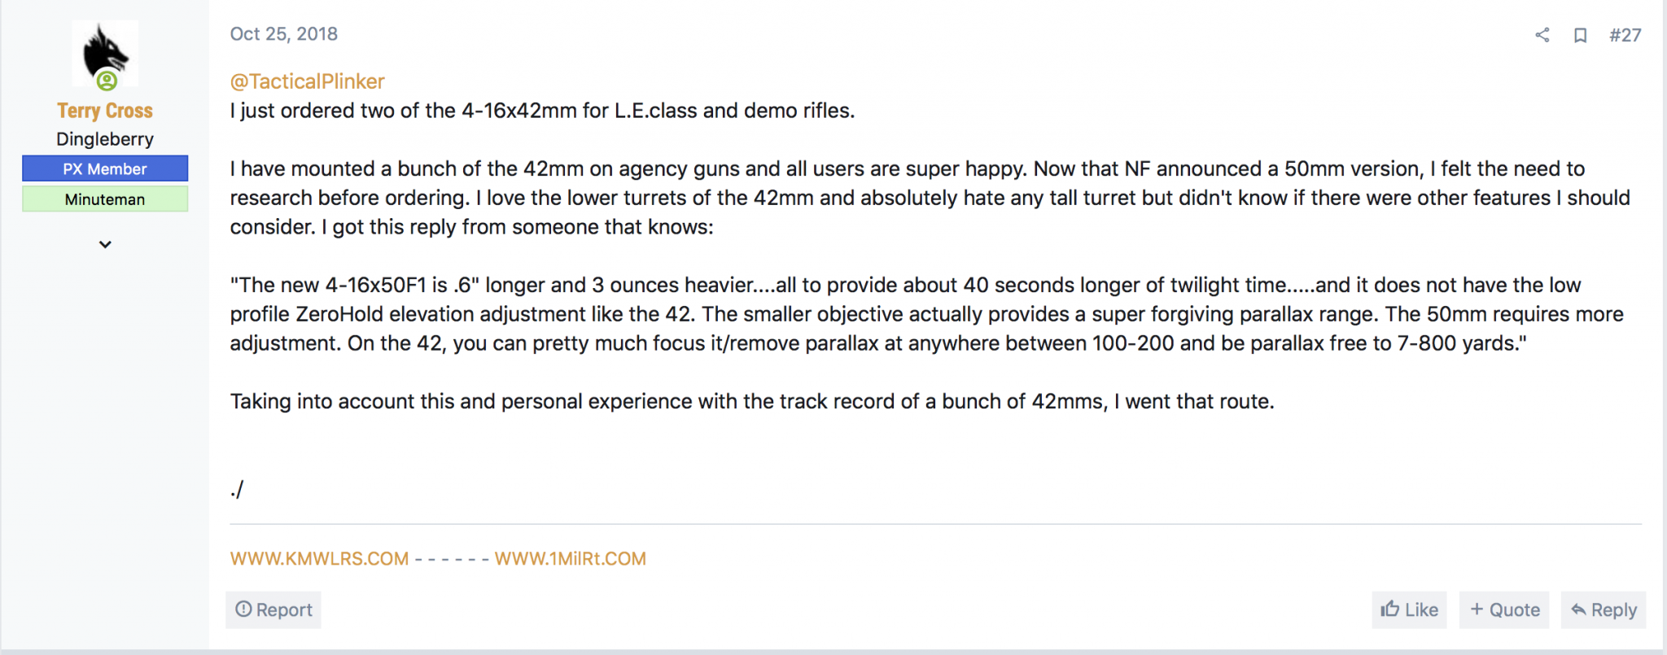The height and width of the screenshot is (655, 1667).
Task: Reply to this post
Action: 1604,609
